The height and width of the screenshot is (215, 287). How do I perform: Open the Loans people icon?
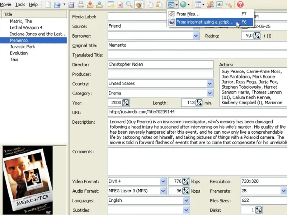tap(210, 5)
